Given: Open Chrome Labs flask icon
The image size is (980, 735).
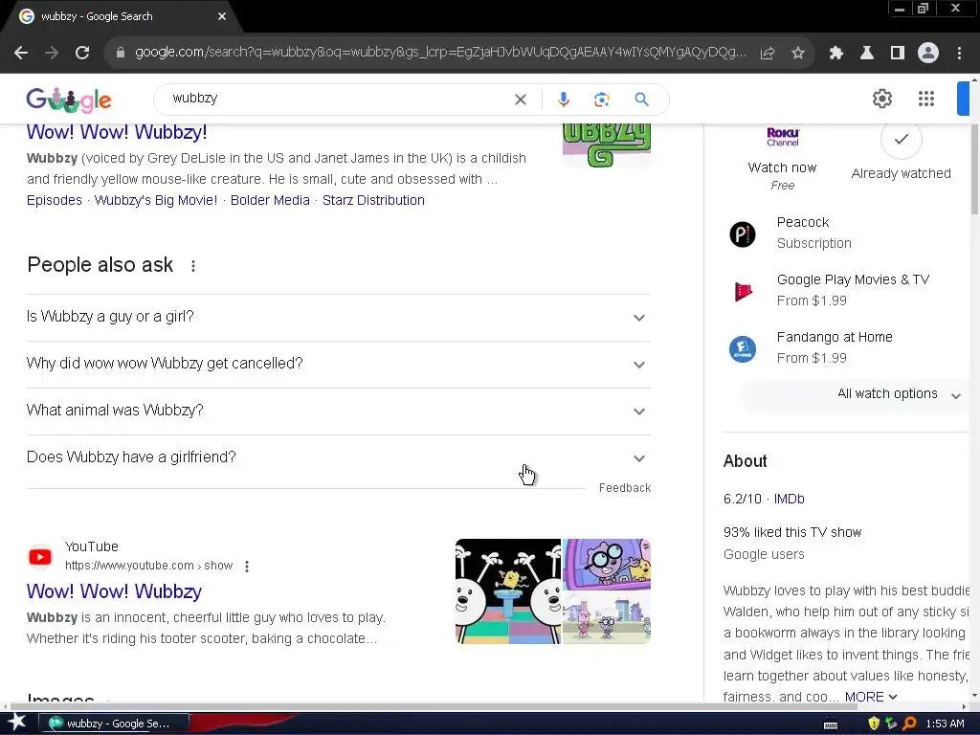Looking at the screenshot, I should tap(867, 54).
